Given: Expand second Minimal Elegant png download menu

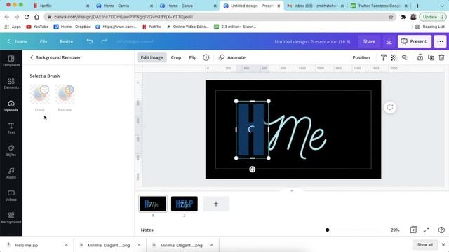Looking at the screenshot, I should tap(212, 245).
